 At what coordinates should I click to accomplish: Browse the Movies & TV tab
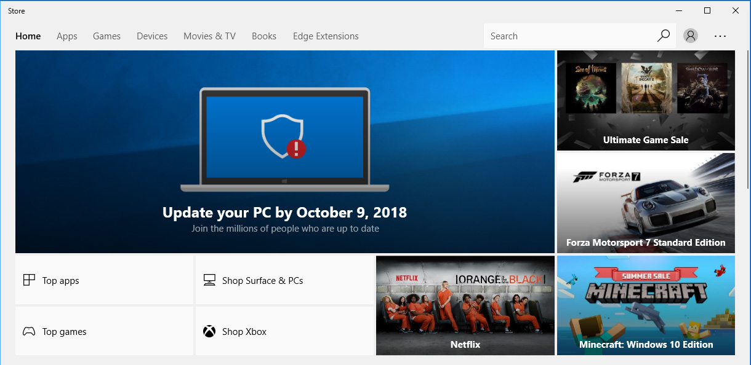[209, 36]
